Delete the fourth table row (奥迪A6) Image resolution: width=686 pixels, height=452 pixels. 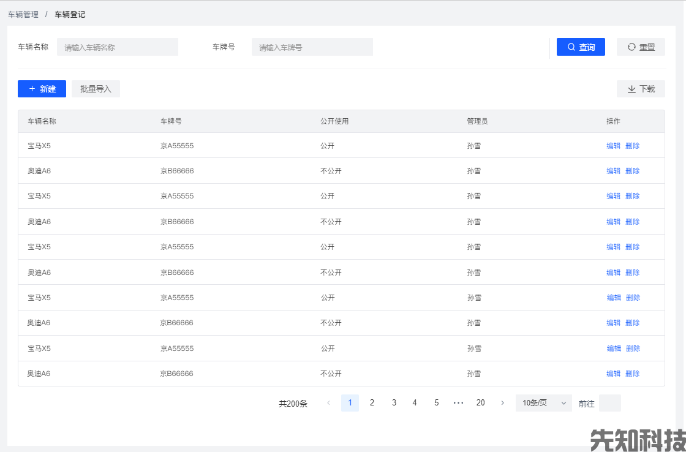(x=633, y=221)
